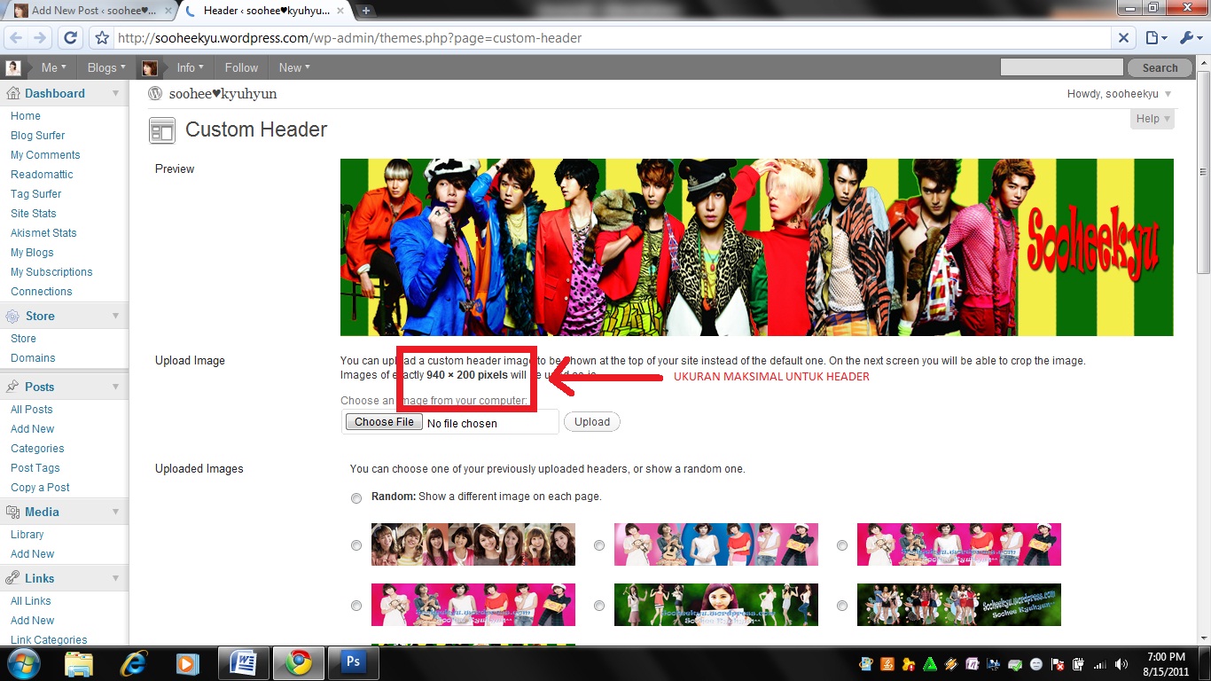Collapse the Media sidebar section arrow
The image size is (1211, 681).
coord(115,512)
